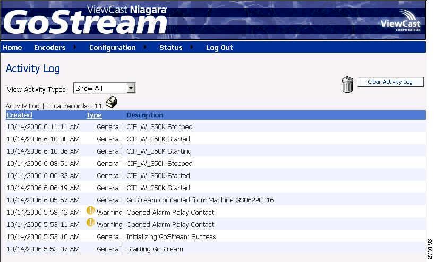Click the trash can icon
This screenshot has height=262, width=434.
click(347, 84)
